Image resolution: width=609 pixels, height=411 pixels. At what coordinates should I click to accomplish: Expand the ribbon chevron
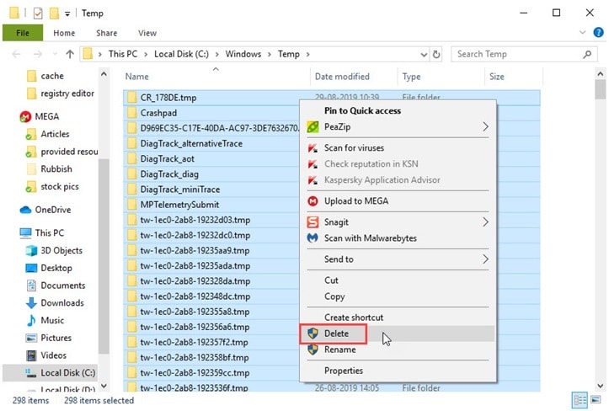coord(582,33)
